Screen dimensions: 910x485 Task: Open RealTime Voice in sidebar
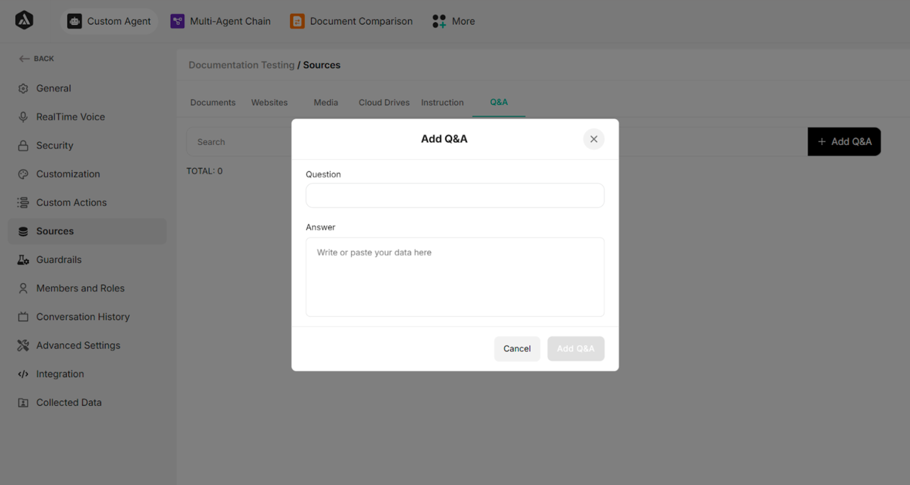tap(87, 117)
